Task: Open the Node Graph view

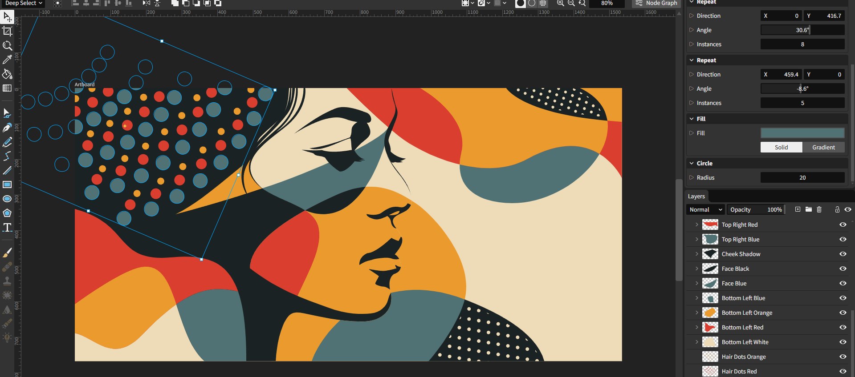Action: [656, 3]
